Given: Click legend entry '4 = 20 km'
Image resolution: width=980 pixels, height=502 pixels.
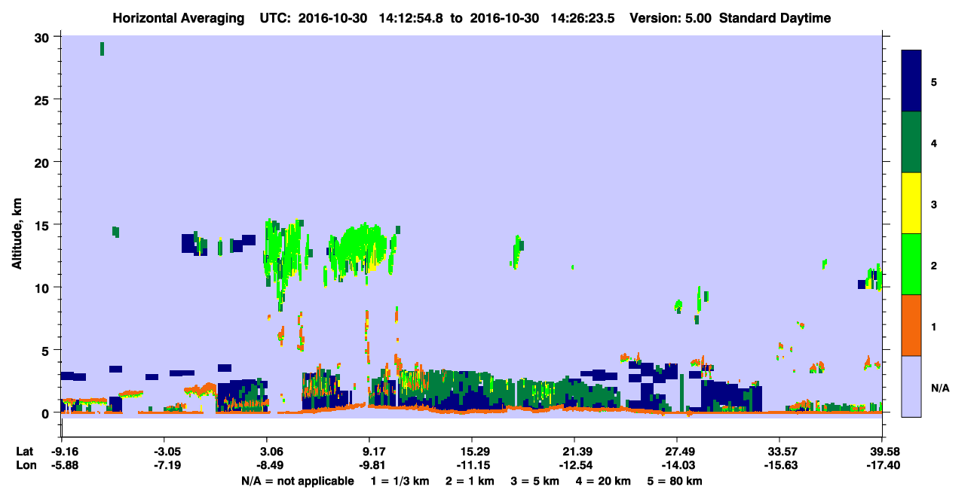Looking at the screenshot, I should click(604, 481).
